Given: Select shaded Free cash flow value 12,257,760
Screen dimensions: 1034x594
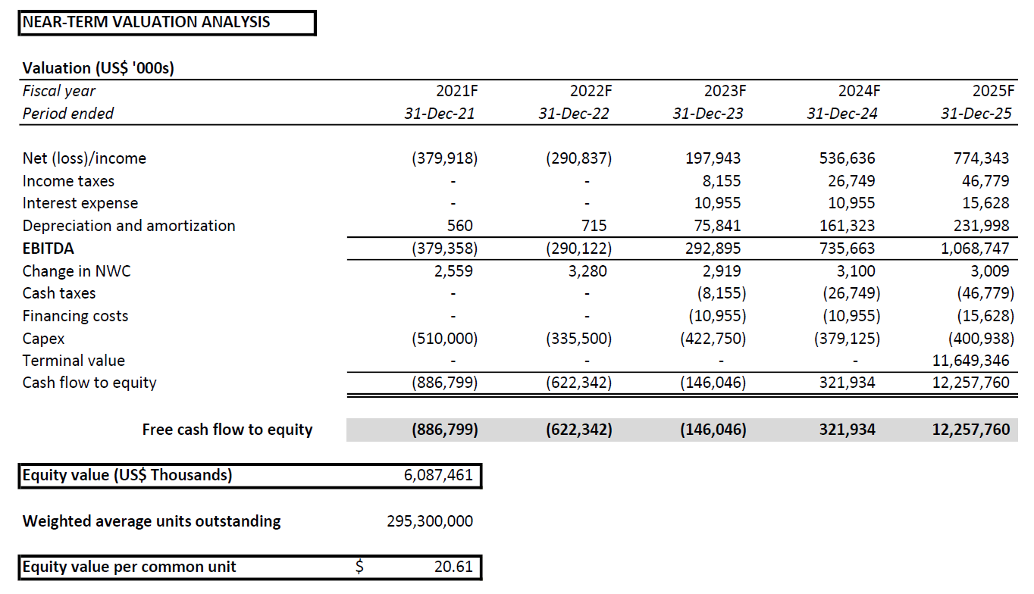Looking at the screenshot, I should click(971, 430).
